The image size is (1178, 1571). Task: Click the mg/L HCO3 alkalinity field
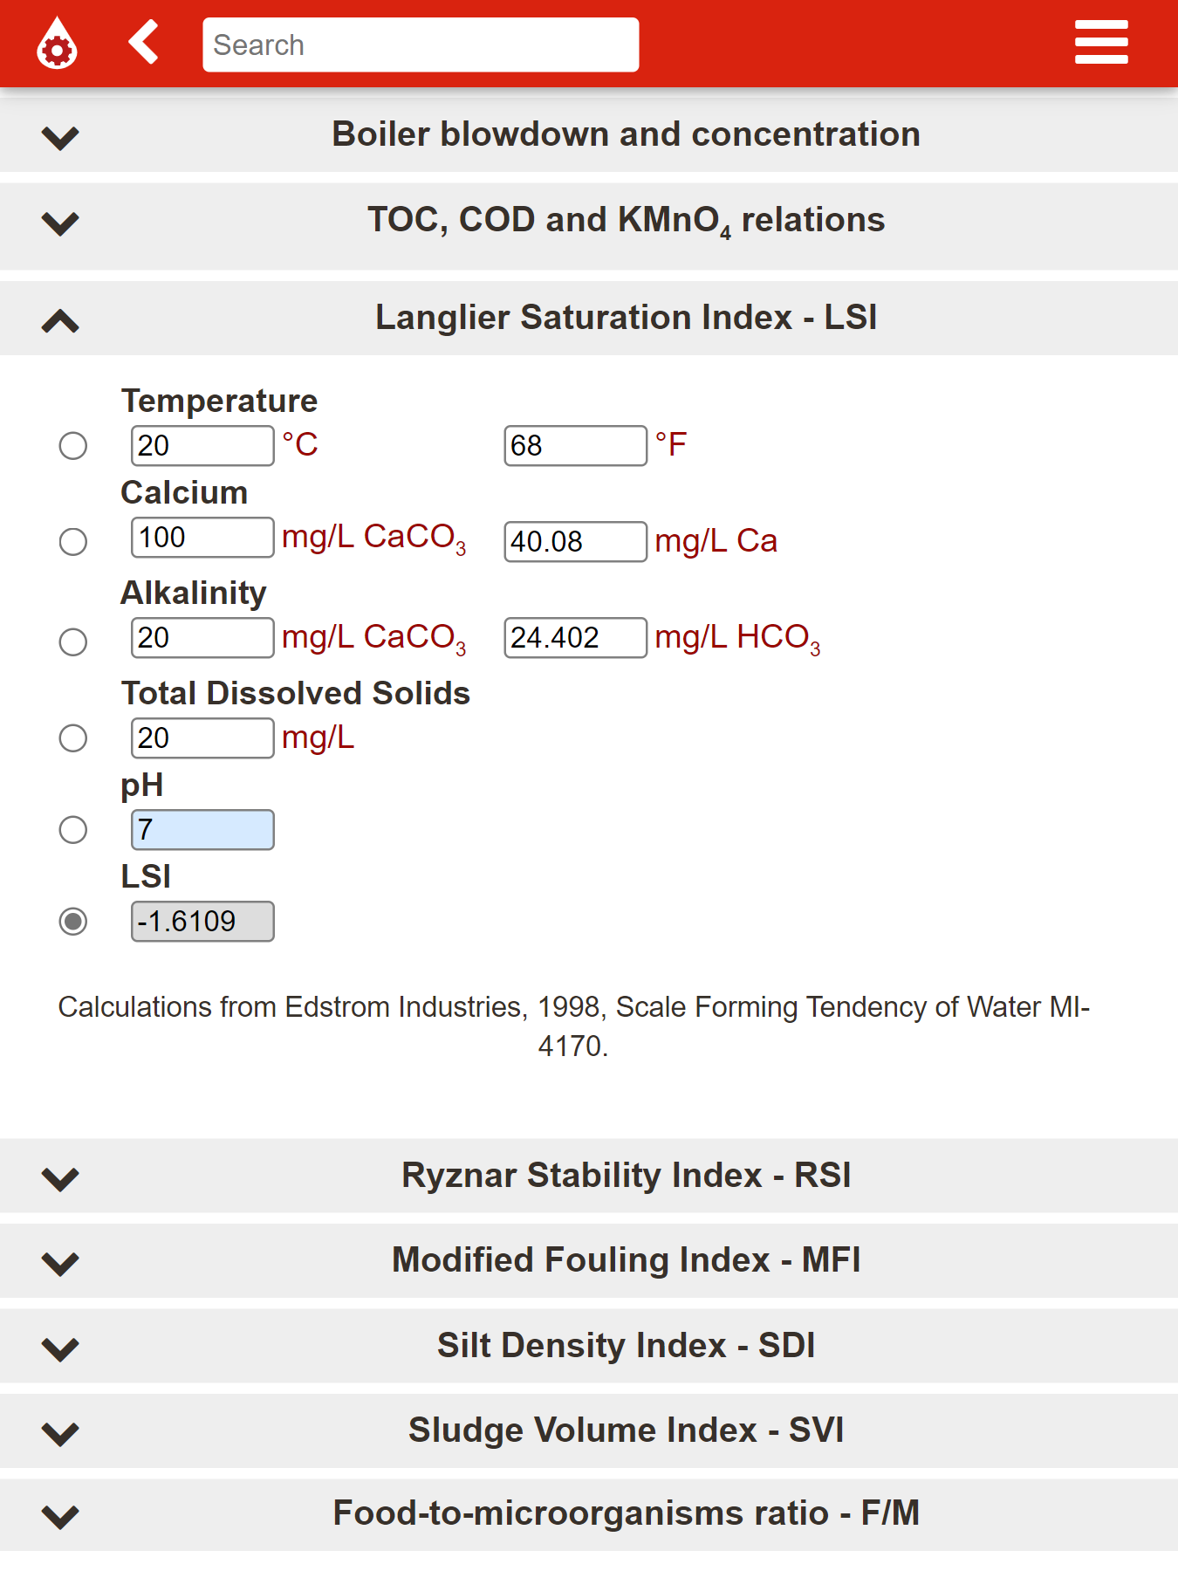pos(576,638)
